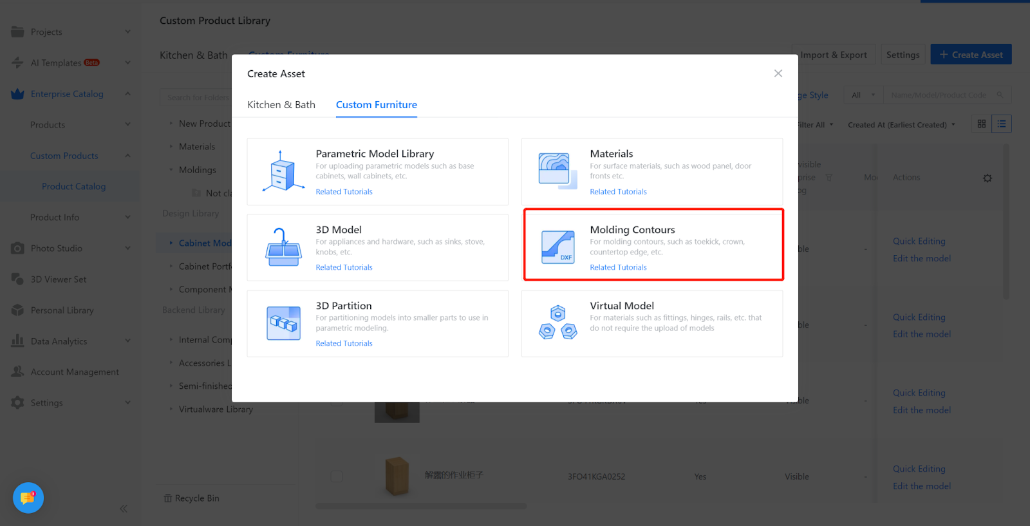This screenshot has height=526, width=1030.
Task: Open table column settings gear
Action: tap(988, 178)
